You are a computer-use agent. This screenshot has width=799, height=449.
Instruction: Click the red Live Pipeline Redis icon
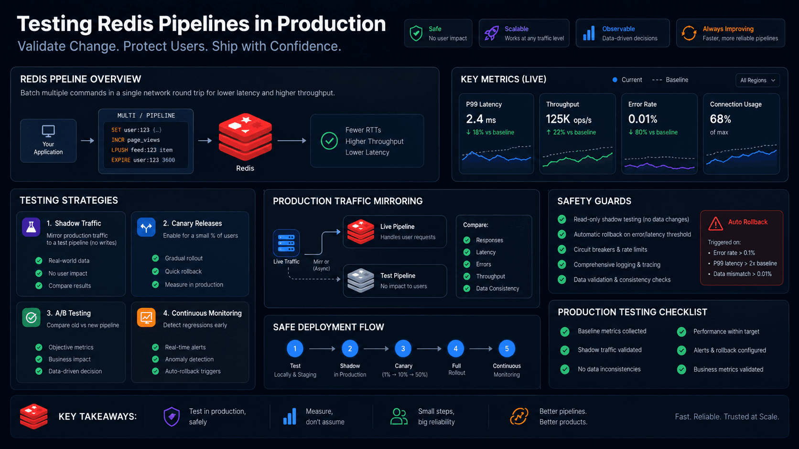click(x=361, y=231)
